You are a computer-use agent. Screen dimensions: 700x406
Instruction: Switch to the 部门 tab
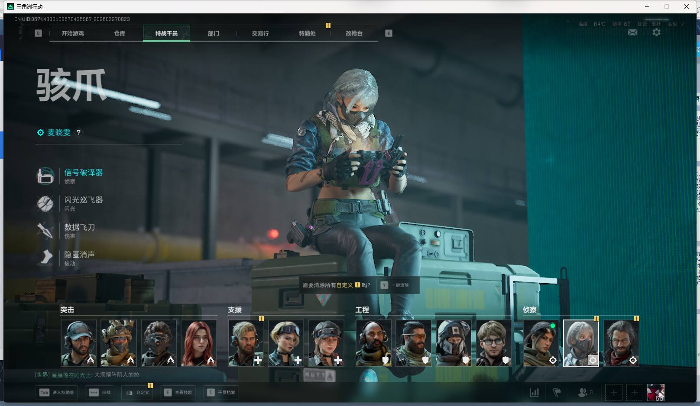point(214,33)
